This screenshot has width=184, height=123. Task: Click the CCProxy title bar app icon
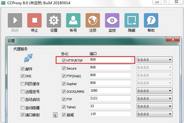(3, 3)
